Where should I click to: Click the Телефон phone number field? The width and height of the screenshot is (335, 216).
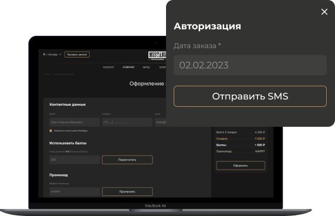[x=127, y=122]
